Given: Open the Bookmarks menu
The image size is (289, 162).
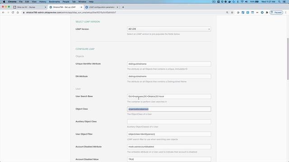Looking at the screenshot, I should [54, 2].
